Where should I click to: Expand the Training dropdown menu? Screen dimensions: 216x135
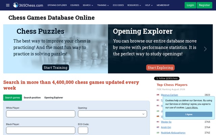tap(103, 5)
